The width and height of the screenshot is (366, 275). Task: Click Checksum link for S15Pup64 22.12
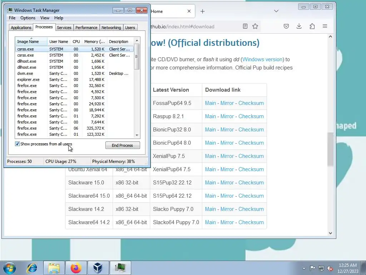pyautogui.click(x=251, y=196)
